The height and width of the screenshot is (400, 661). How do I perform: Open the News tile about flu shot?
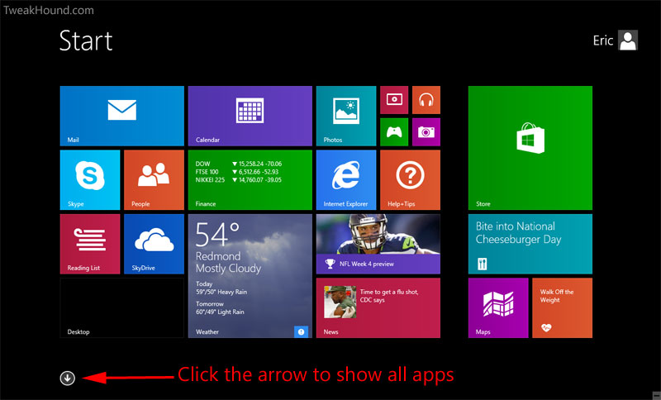(378, 308)
